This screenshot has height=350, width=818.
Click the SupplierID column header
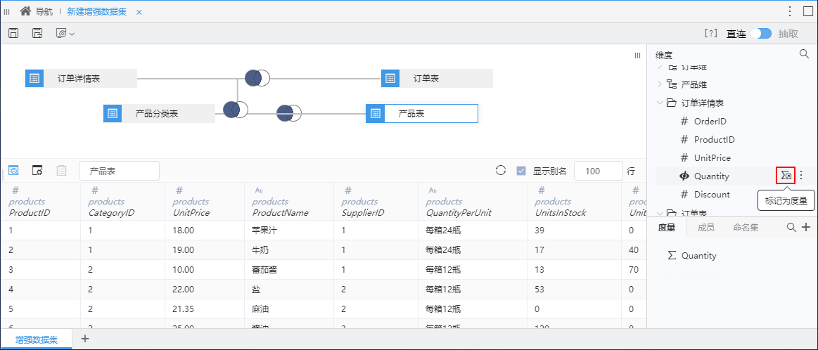pos(376,201)
